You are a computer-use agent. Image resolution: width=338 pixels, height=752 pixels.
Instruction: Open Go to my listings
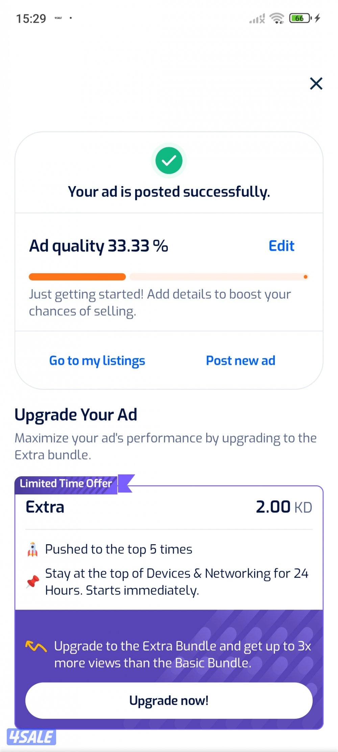coord(97,361)
